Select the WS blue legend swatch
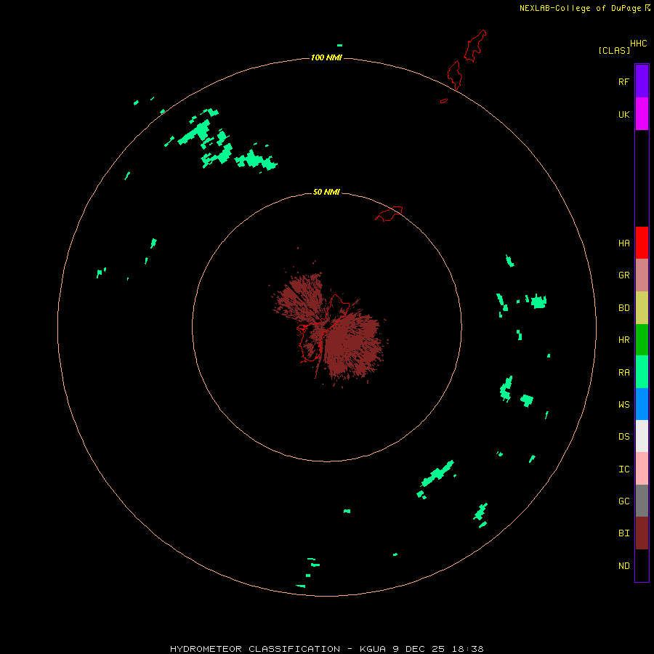 [x=642, y=404]
